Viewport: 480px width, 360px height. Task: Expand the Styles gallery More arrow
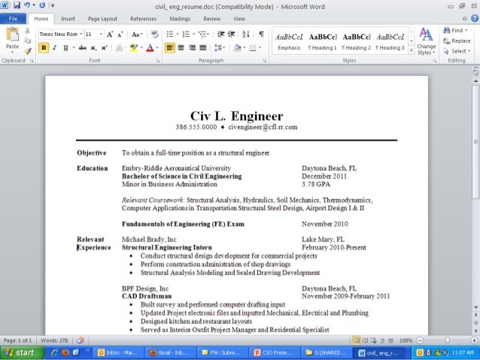(x=412, y=50)
